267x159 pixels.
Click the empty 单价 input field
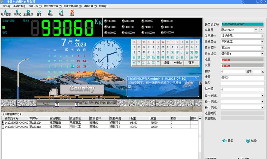tap(243, 84)
